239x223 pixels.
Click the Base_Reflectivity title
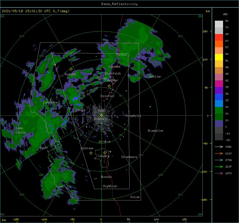click(119, 4)
